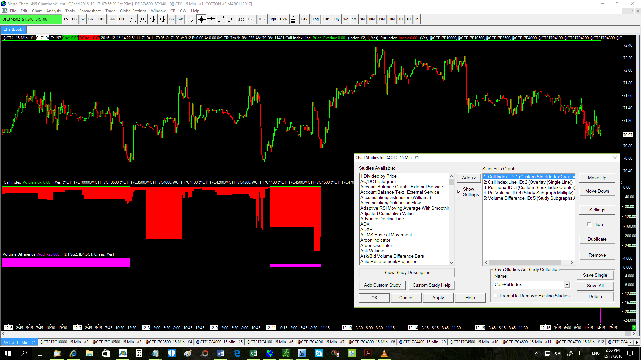This screenshot has height=360, width=641.
Task: Open the chart values table tool
Action: click(294, 19)
